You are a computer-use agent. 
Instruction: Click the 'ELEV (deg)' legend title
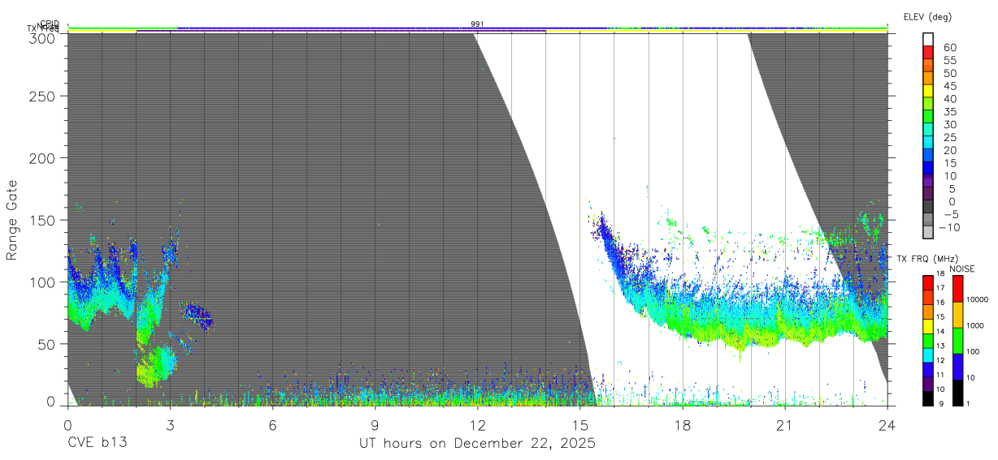[927, 16]
